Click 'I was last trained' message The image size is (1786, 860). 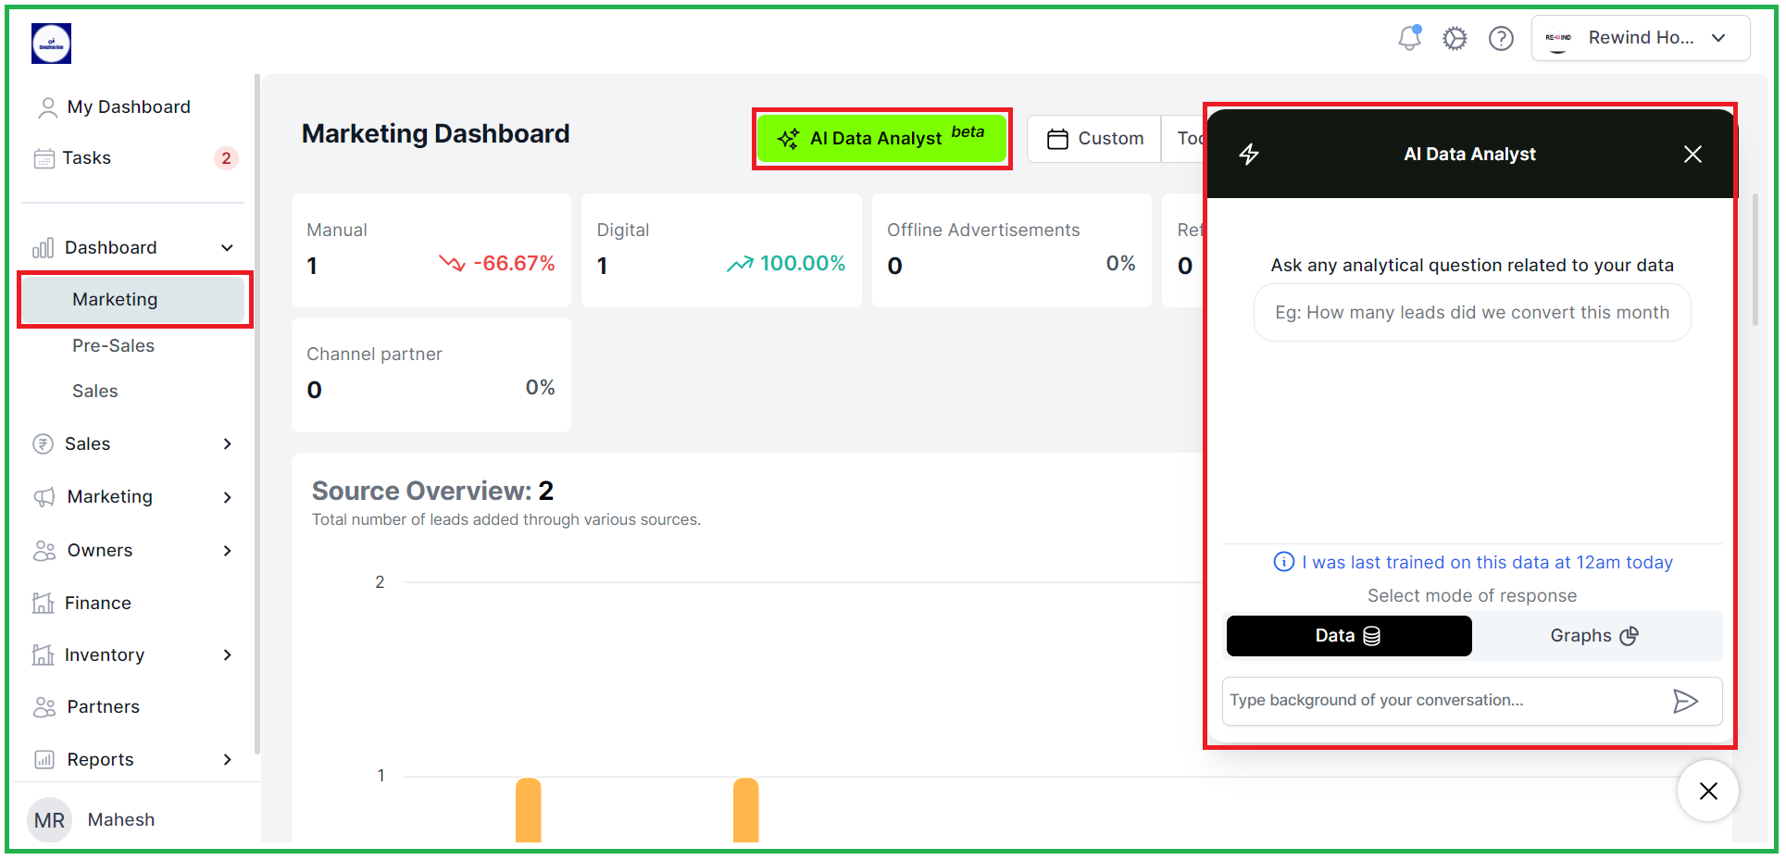click(x=1487, y=563)
